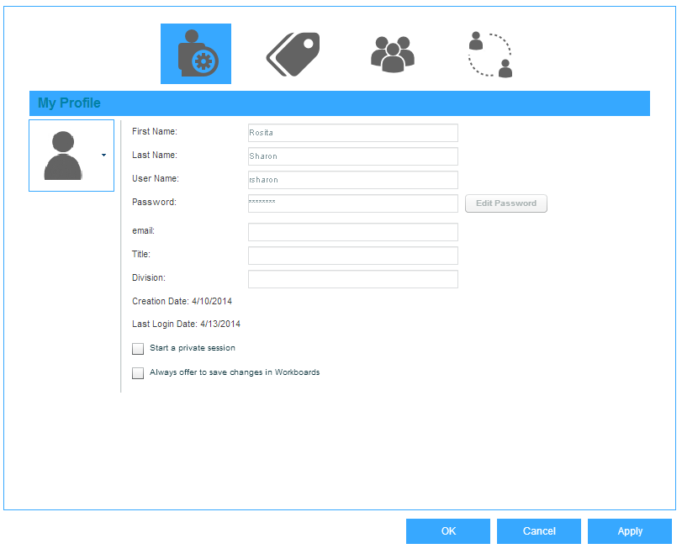
Task: Click the Division text field
Action: [352, 279]
